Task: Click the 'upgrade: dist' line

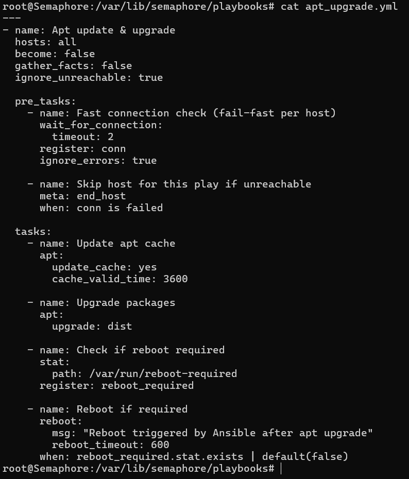Action: point(92,327)
